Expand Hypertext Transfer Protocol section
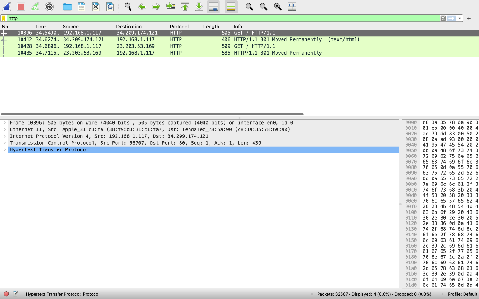479x299 pixels. (5, 149)
